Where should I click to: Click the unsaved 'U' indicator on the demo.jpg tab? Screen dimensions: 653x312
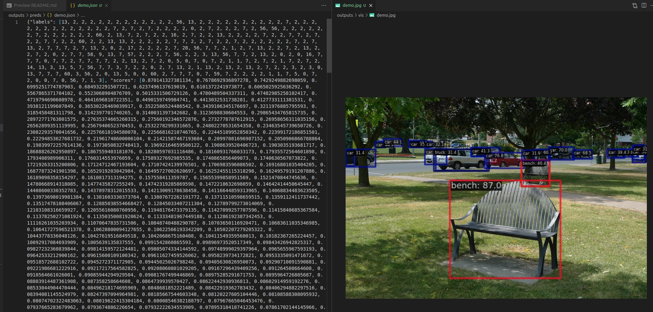click(x=364, y=5)
